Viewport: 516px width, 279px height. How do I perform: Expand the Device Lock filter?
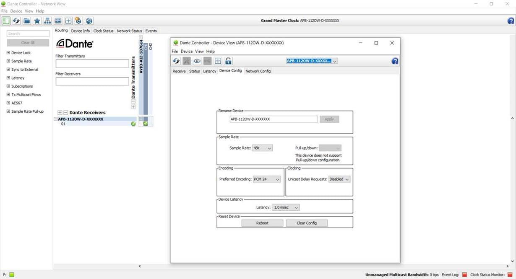tap(8, 53)
